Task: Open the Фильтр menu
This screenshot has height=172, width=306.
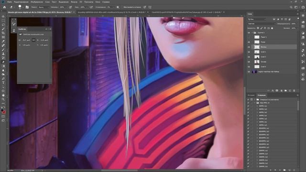Action: (x=74, y=2)
